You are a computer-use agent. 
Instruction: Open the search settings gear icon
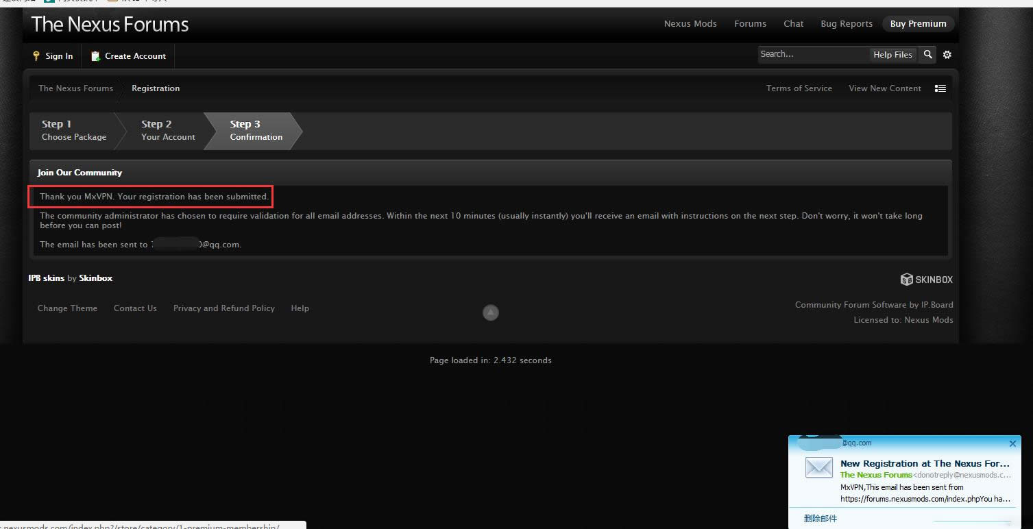[x=947, y=55]
